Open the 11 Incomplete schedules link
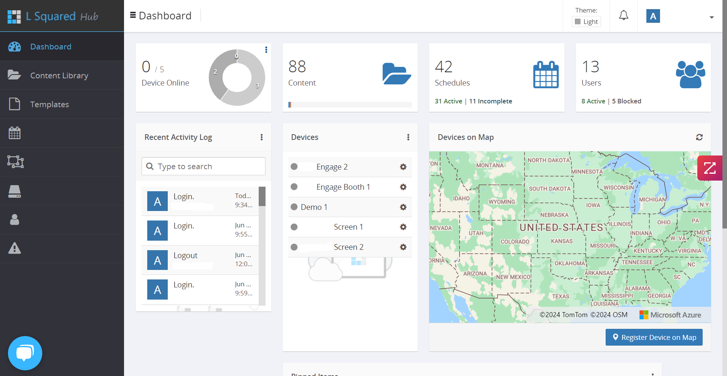Screen dimensions: 727x376 point(490,101)
